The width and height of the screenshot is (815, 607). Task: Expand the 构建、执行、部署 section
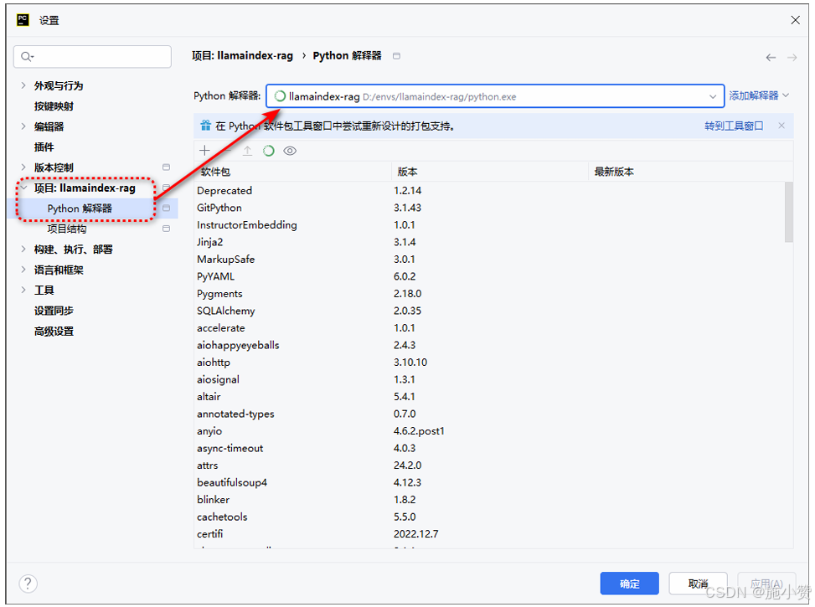[x=23, y=249]
